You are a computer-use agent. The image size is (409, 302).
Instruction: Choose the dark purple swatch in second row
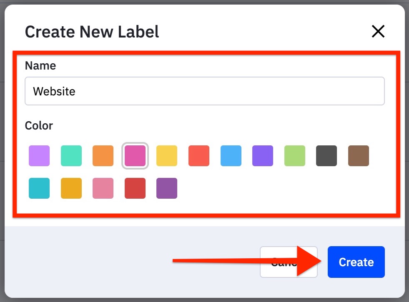(167, 188)
